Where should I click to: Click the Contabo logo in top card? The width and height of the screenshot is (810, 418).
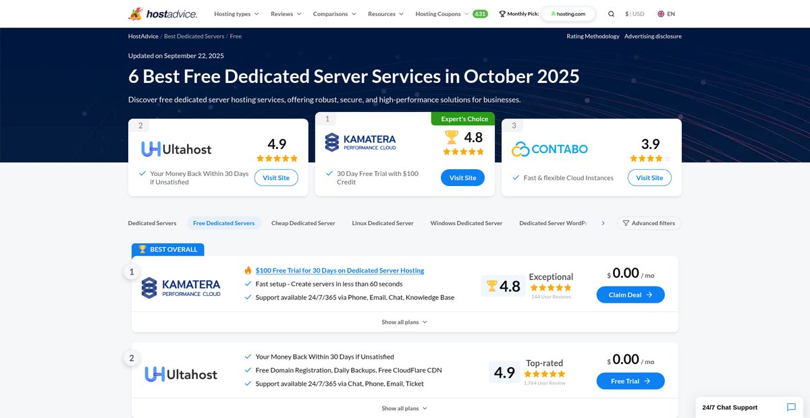(x=549, y=149)
